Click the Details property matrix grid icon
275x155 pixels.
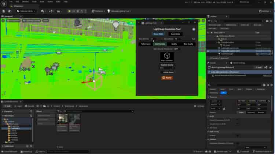coord(264,85)
